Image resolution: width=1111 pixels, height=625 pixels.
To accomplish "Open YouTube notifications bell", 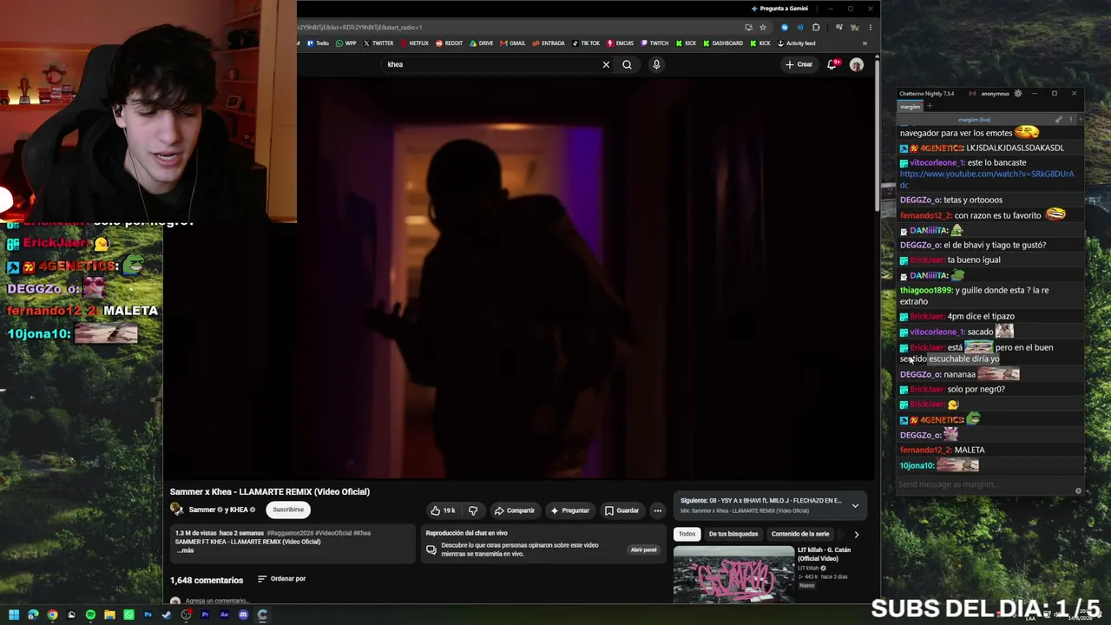I will click(832, 64).
